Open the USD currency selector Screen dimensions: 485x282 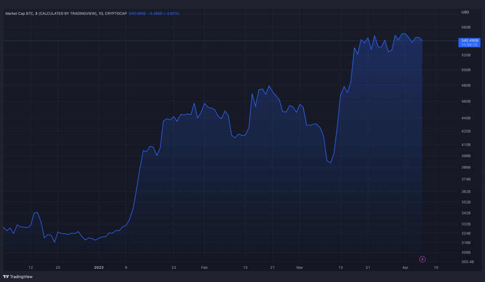(465, 12)
